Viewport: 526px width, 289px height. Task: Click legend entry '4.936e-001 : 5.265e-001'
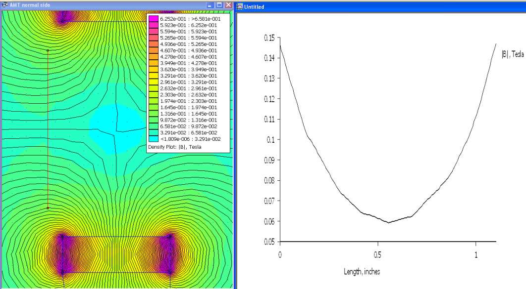pos(189,44)
